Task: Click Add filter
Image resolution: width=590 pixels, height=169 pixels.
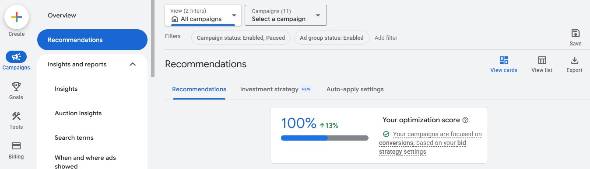Action: tap(386, 38)
